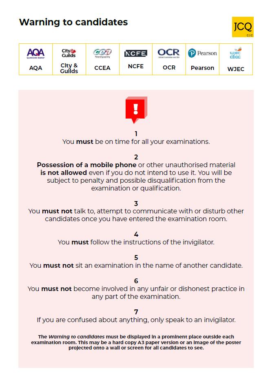Viewport: 270px width, 383px height.
Task: Click the bold "Possession of a mobile phone" text
Action: click(87, 165)
